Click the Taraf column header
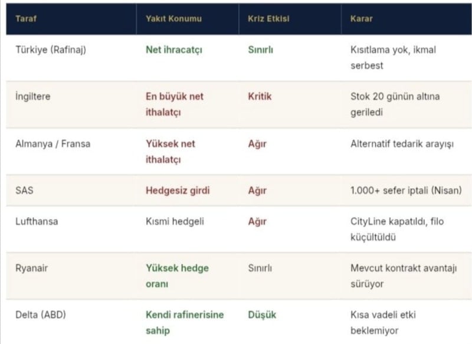Screen dimensions: 472x344 [26, 19]
